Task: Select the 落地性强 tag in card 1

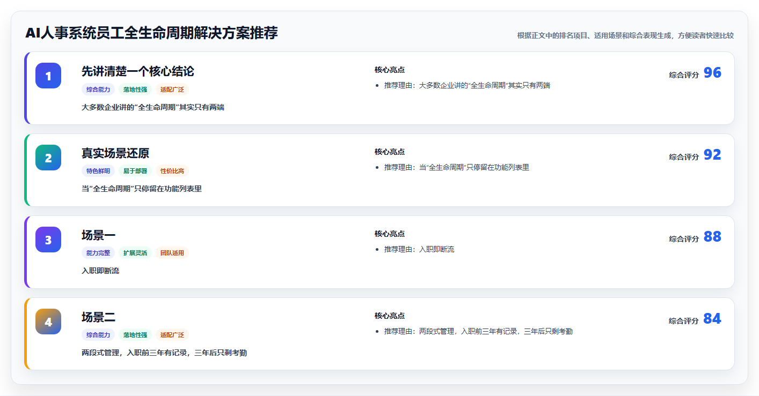Action: 135,89
